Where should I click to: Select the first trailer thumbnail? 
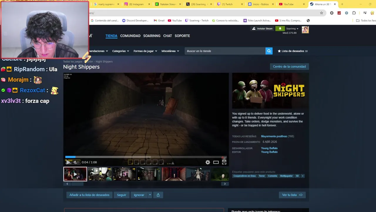[x=75, y=174]
